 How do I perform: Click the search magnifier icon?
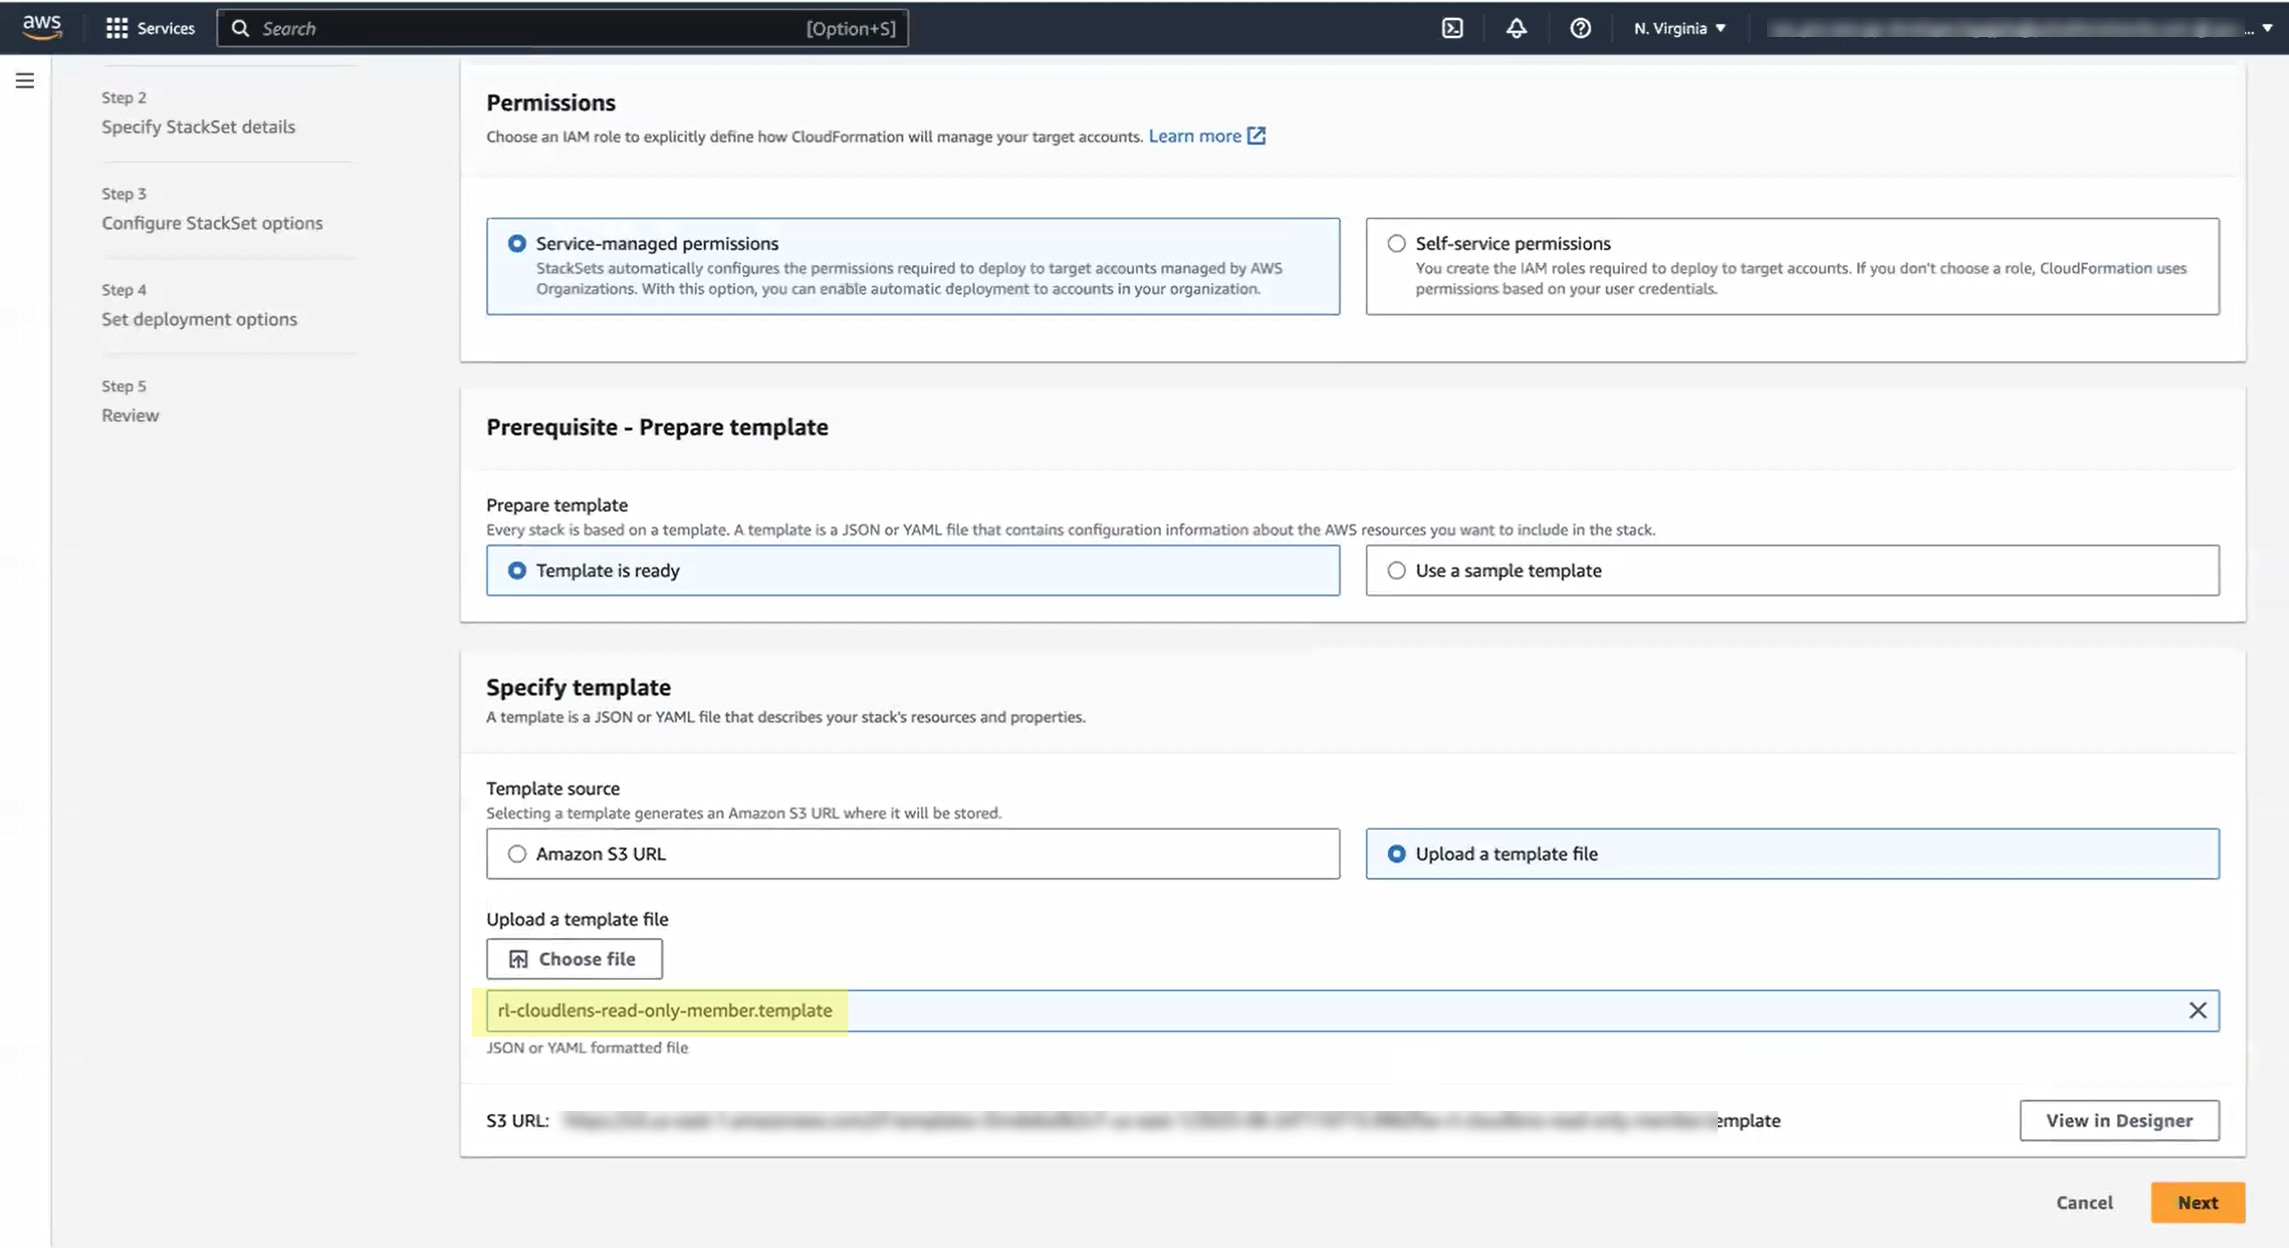point(240,28)
